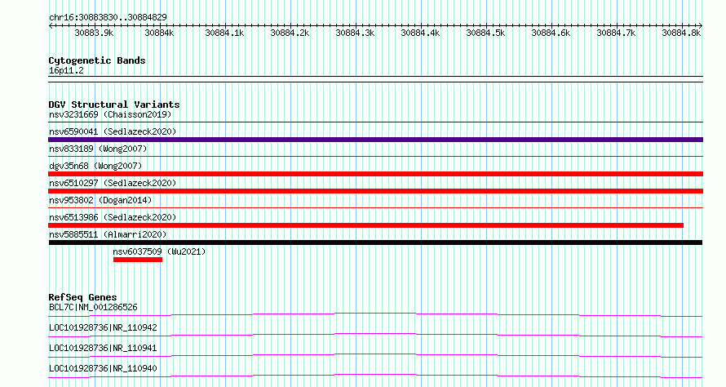Select the nsv6590041 (Sedlazeck2020) variant label
The width and height of the screenshot is (726, 387).
click(x=113, y=131)
